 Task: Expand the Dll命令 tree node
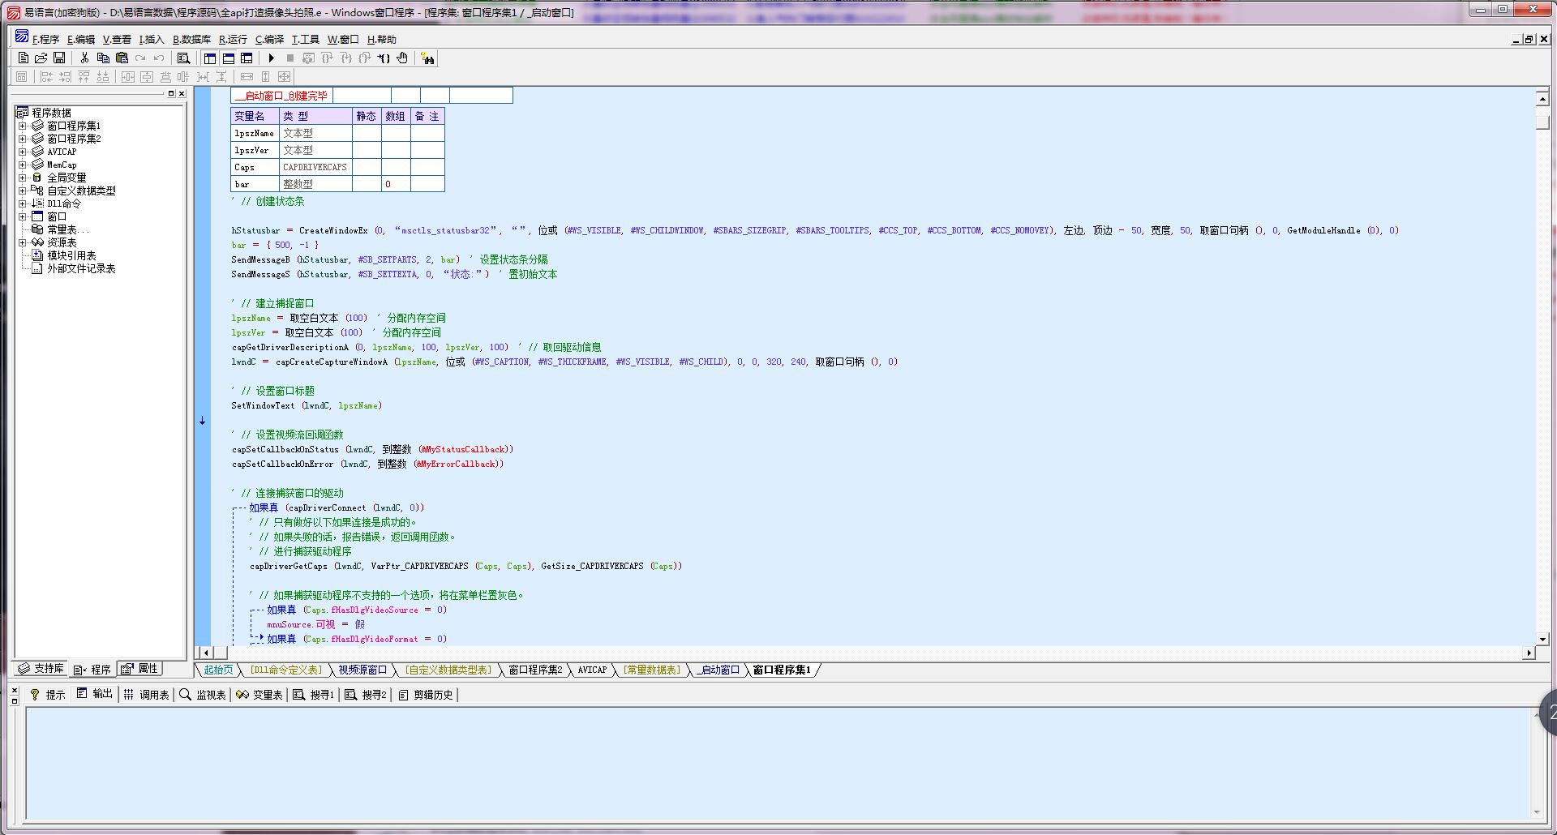click(23, 203)
